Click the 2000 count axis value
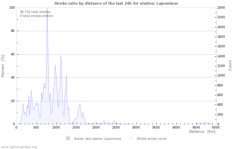The image size is (233, 149). tap(221, 27)
